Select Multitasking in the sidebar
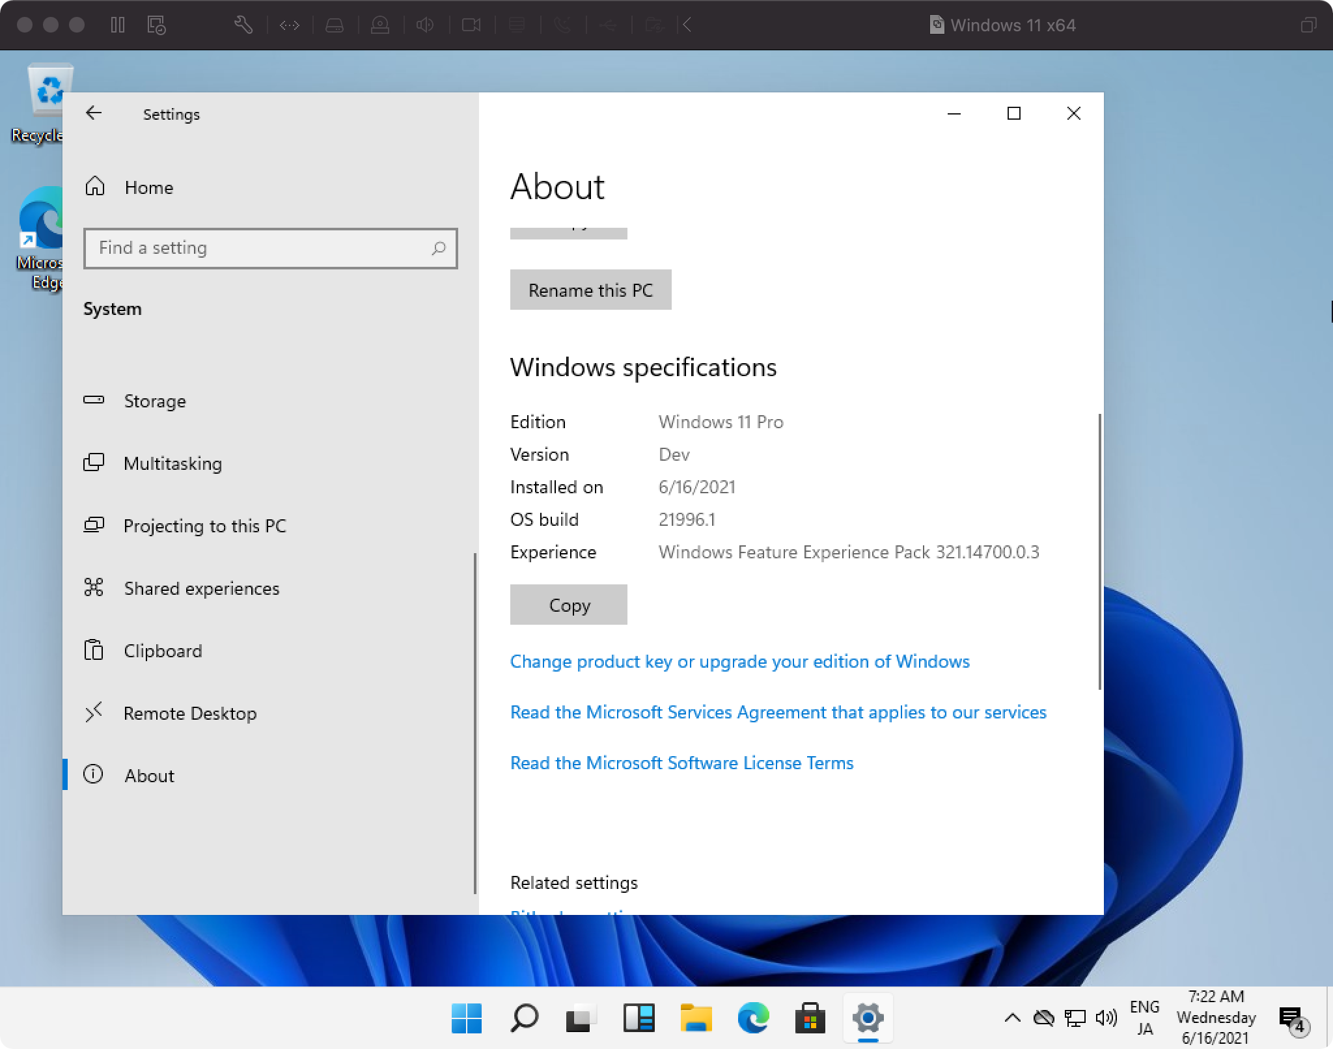Image resolution: width=1333 pixels, height=1049 pixels. 172,463
